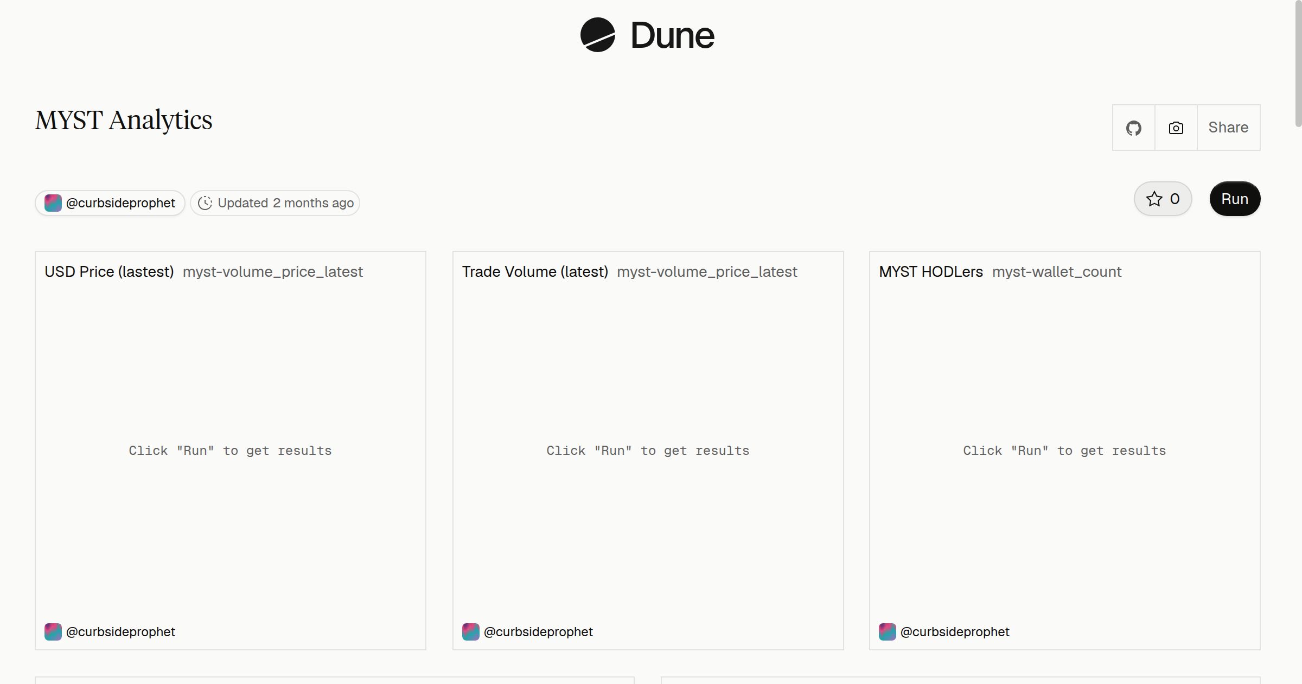Click avatar icon in USD Price panel footer
This screenshot has height=684, width=1302.
click(53, 632)
